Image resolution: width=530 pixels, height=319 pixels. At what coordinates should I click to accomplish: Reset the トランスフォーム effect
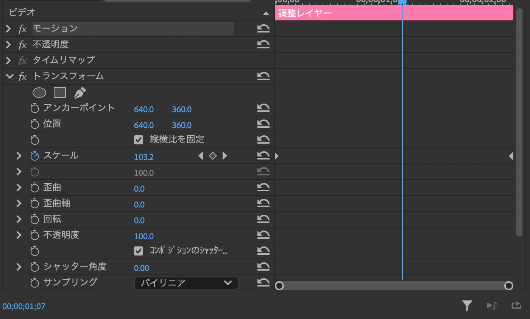pyautogui.click(x=263, y=76)
